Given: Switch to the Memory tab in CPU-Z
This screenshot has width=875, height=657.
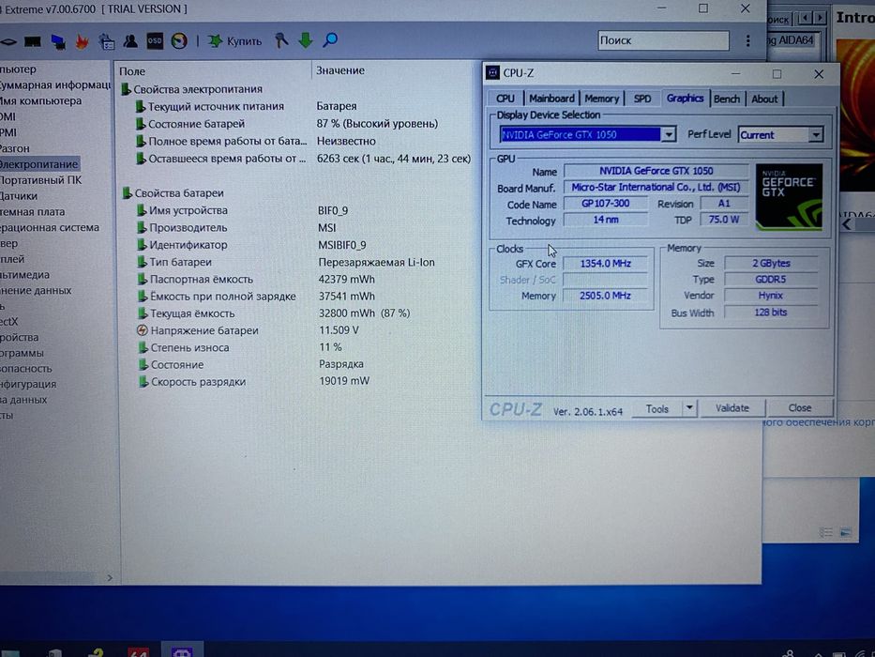Looking at the screenshot, I should [x=601, y=99].
